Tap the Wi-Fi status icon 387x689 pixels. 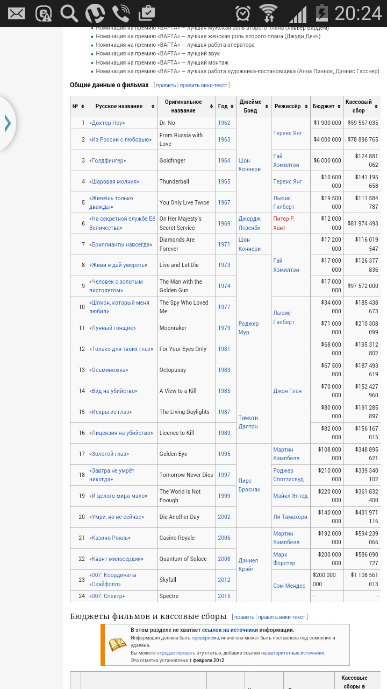coord(268,13)
